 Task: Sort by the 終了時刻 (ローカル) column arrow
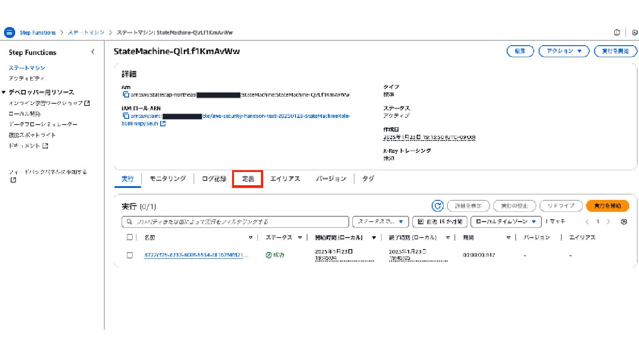[448, 238]
